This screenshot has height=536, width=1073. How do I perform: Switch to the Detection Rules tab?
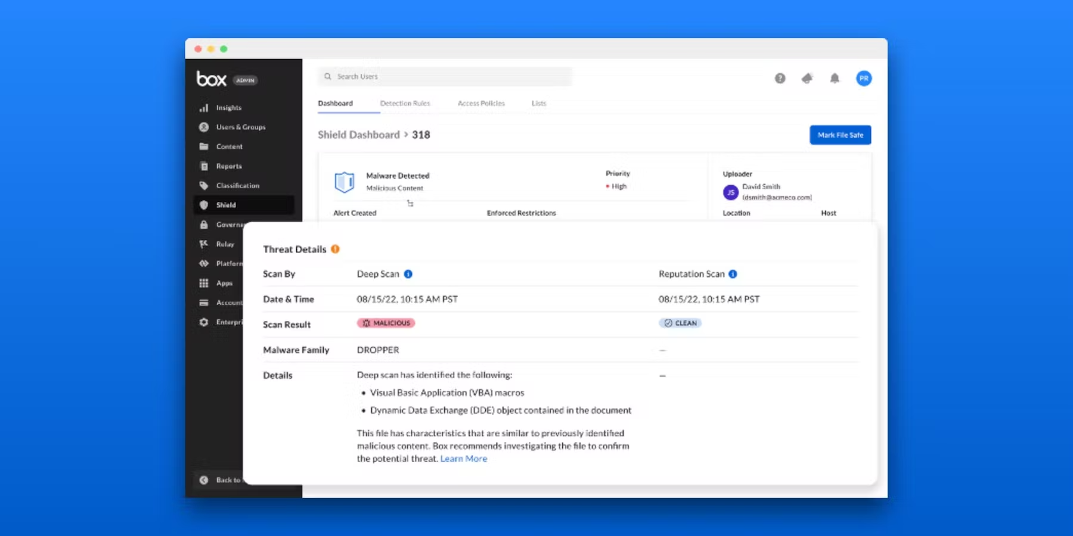tap(405, 103)
